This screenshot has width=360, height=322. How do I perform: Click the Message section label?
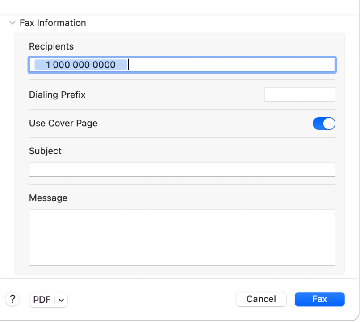(x=48, y=198)
